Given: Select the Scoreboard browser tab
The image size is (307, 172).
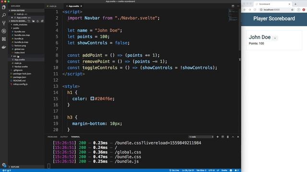Looking at the screenshot, I should [x=272, y=4].
